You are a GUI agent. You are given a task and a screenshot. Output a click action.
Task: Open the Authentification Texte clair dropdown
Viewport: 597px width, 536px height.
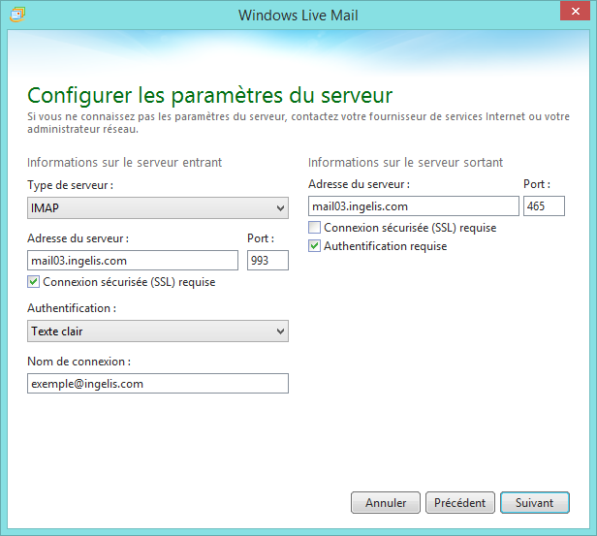click(158, 331)
